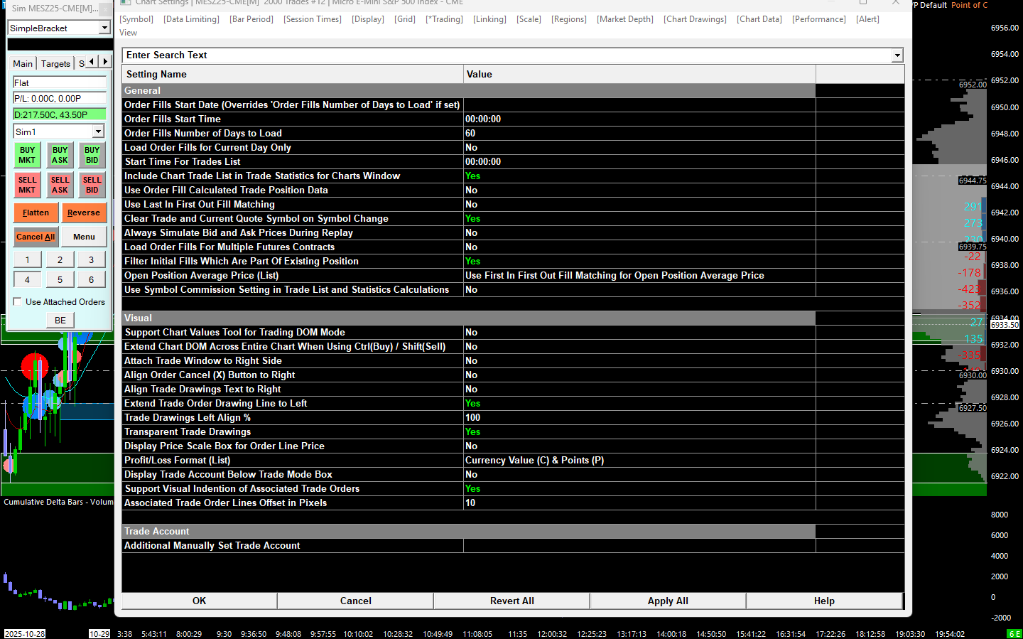
Task: Edit the Order Fills Start Time value
Action: (x=639, y=119)
